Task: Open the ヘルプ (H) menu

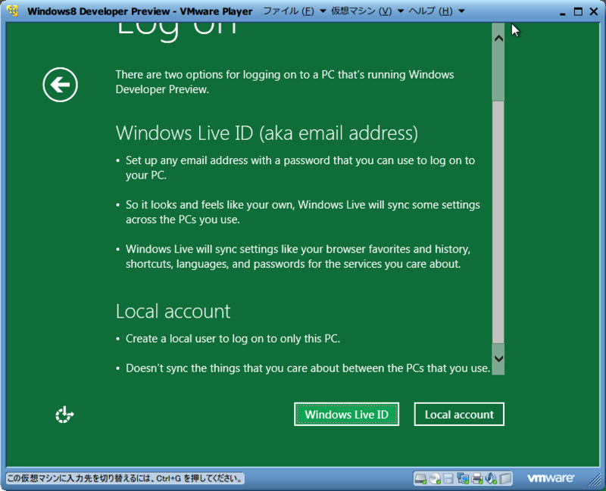Action: (x=430, y=11)
